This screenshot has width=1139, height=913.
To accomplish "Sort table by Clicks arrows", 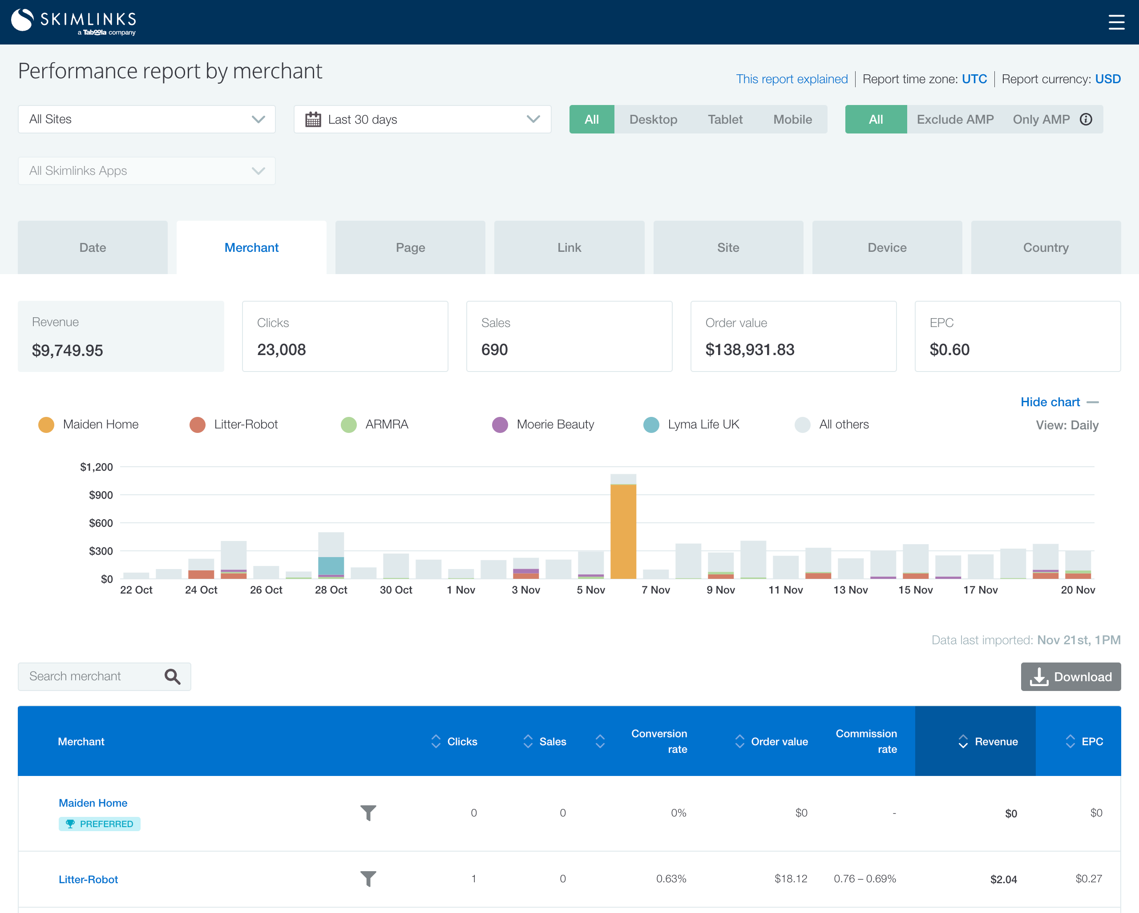I will tap(436, 741).
